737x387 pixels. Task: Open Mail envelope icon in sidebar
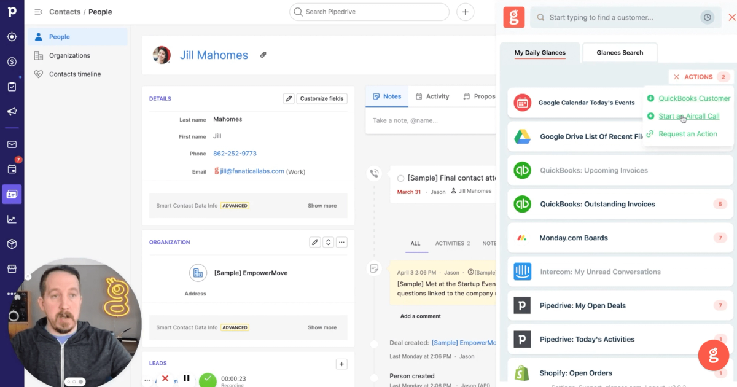click(12, 144)
